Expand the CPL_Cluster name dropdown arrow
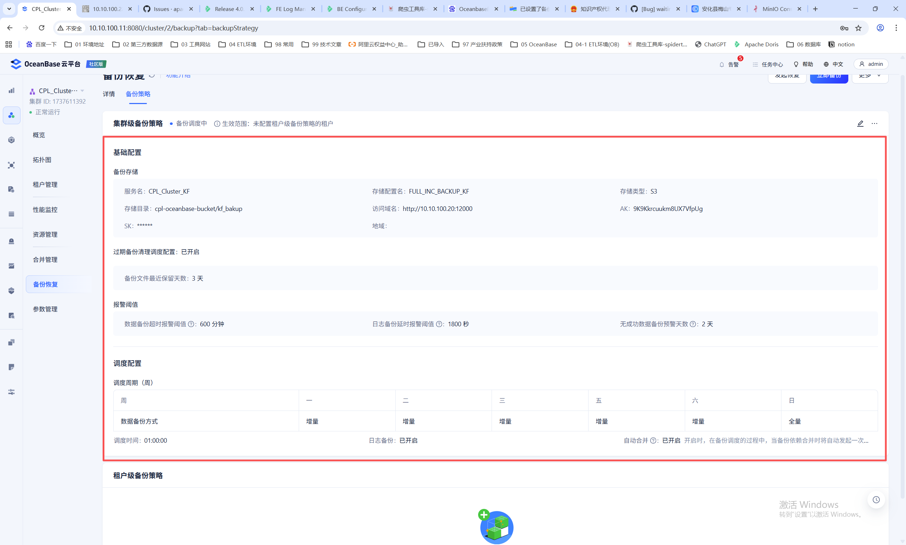The height and width of the screenshot is (545, 906). (x=82, y=91)
